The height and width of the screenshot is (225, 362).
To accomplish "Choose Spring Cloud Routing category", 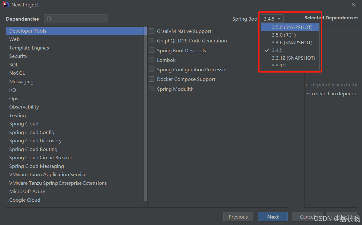I will click(75, 149).
